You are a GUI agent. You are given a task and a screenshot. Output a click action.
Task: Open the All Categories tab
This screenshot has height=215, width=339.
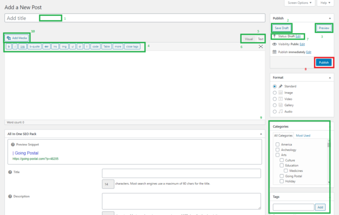tap(283, 135)
